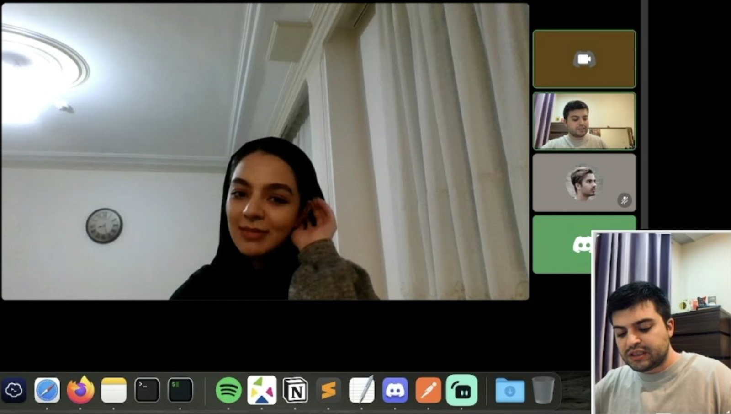Viewport: 731px width, 414px height.
Task: Open the mint green Streamlabs icon in dock
Action: tap(461, 390)
